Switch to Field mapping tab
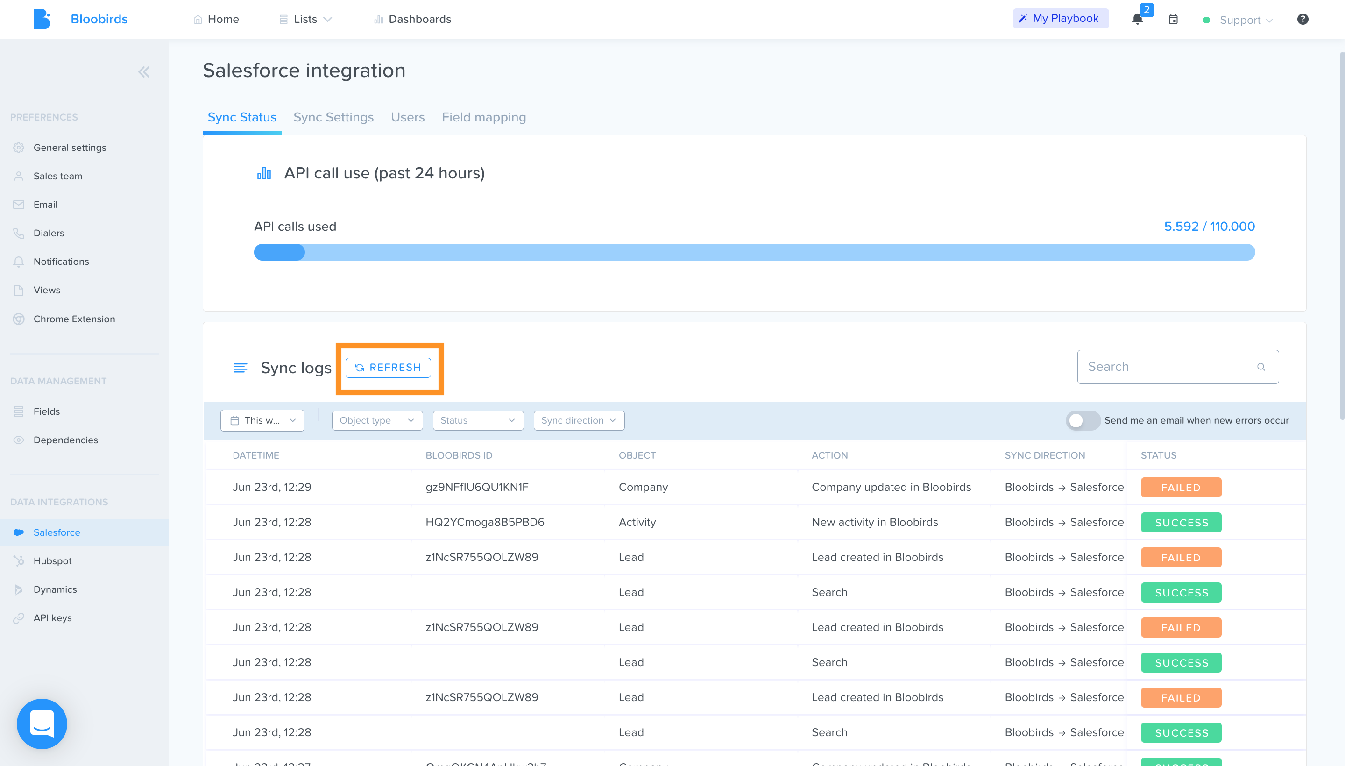Viewport: 1345px width, 766px height. (x=484, y=117)
